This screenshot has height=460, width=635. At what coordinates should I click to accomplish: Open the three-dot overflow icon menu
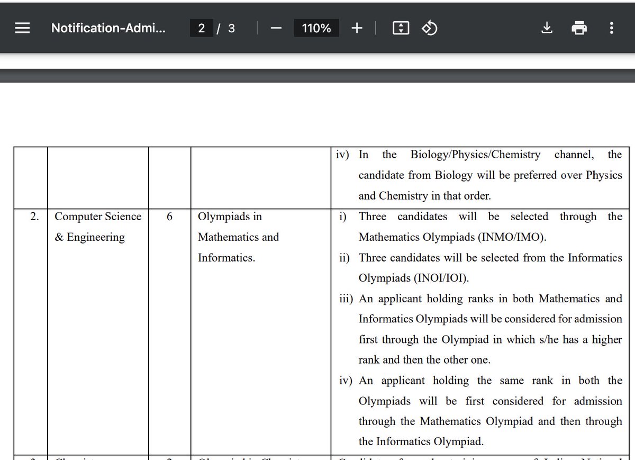[611, 28]
